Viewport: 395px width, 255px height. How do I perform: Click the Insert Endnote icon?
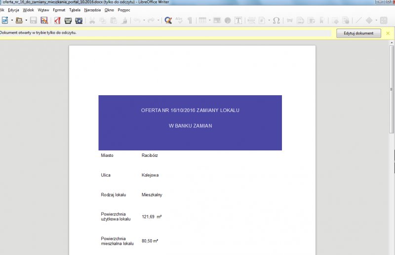click(311, 20)
